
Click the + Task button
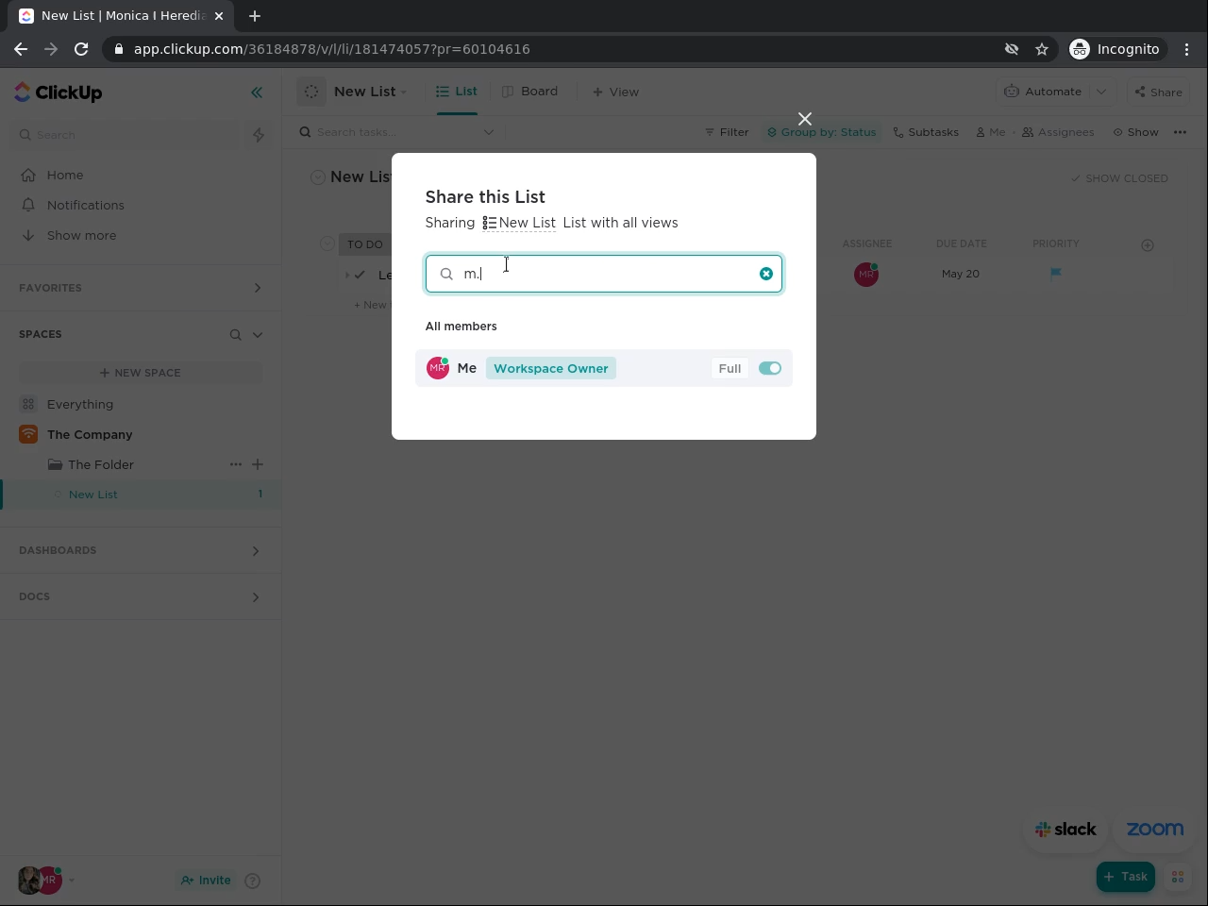tap(1126, 877)
